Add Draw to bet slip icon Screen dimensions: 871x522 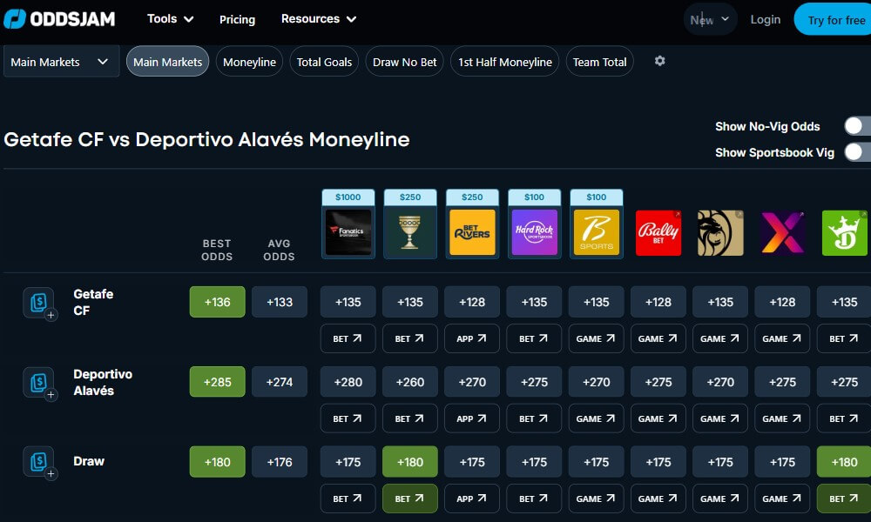pyautogui.click(x=39, y=463)
